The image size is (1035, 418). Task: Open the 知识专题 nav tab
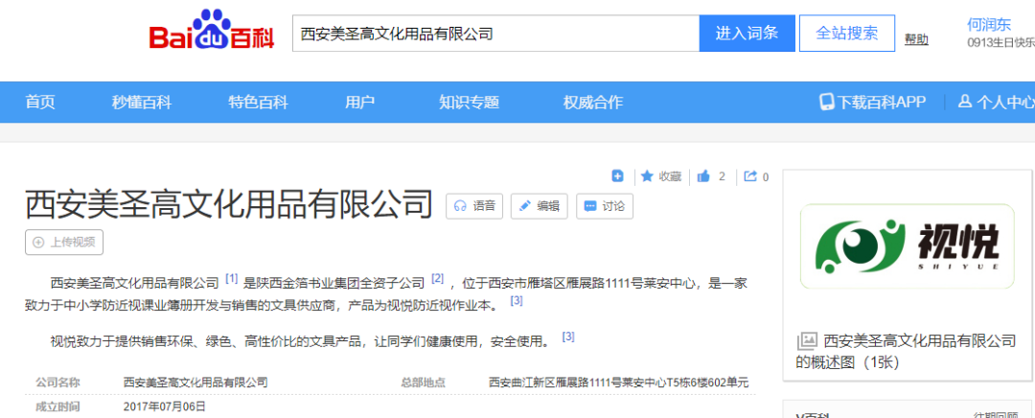click(x=469, y=103)
